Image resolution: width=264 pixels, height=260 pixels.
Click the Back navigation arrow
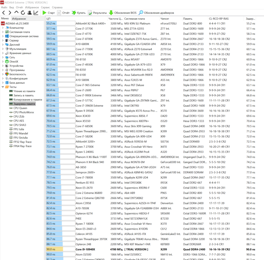[4, 12]
